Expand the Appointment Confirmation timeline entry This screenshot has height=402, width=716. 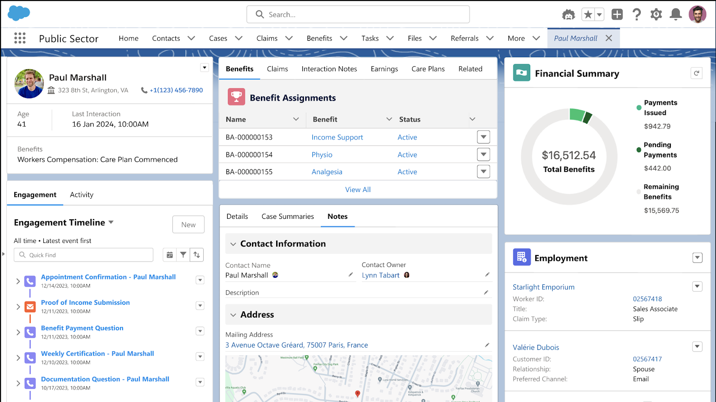(x=18, y=281)
